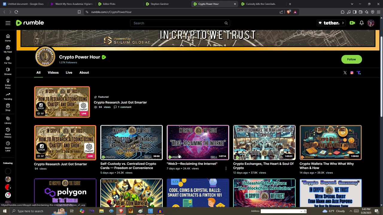Open File Explorer from the taskbar

tap(101, 211)
